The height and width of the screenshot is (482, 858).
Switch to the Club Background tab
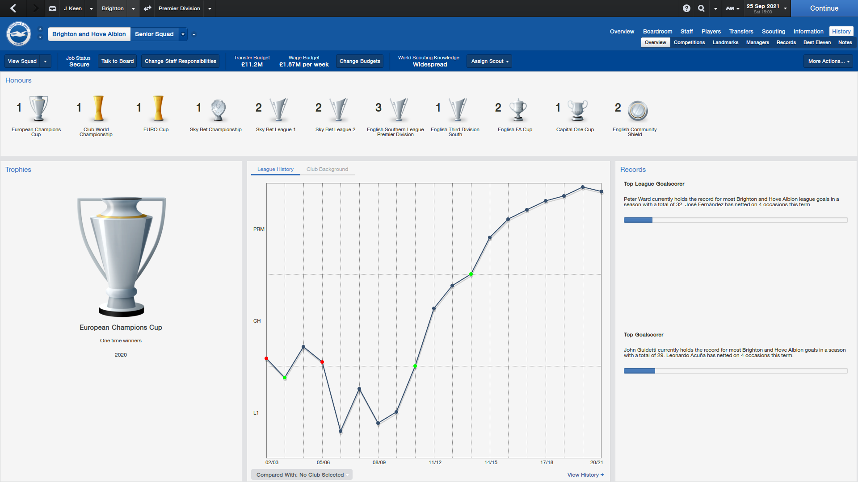[327, 169]
